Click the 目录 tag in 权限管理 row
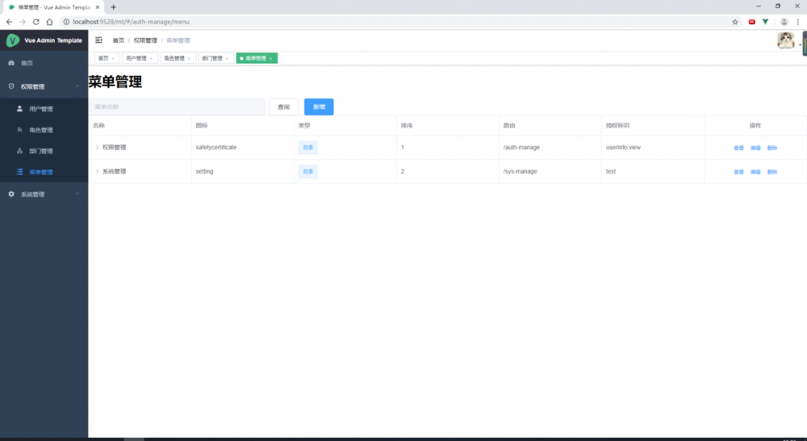807x441 pixels. pos(307,147)
